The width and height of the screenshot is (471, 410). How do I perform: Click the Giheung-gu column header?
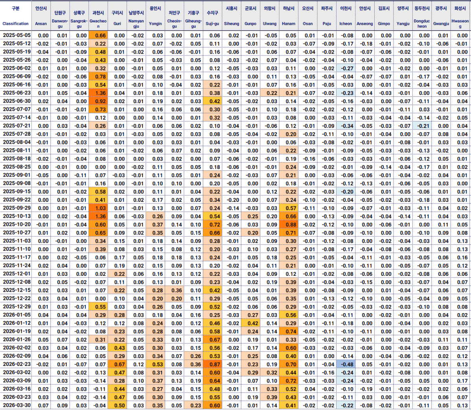pyautogui.click(x=193, y=16)
